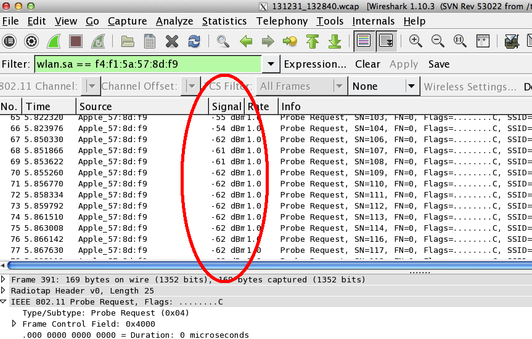Close this capture file X icon

[x=172, y=41]
